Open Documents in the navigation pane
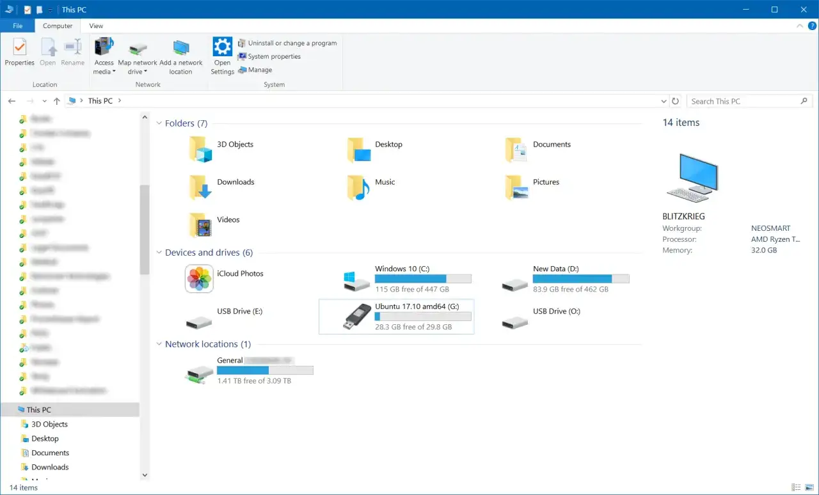The width and height of the screenshot is (819, 495). [50, 453]
